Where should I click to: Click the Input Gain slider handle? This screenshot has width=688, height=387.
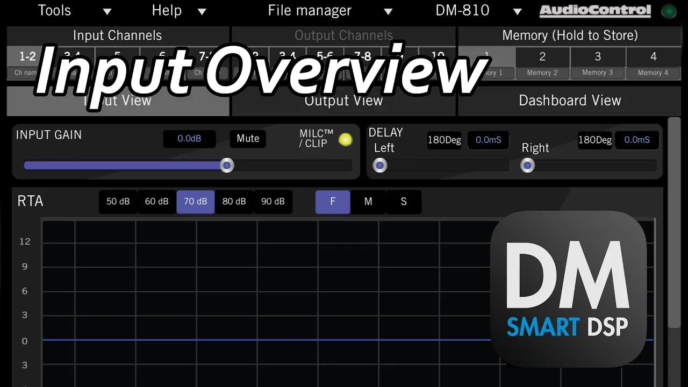pos(227,165)
